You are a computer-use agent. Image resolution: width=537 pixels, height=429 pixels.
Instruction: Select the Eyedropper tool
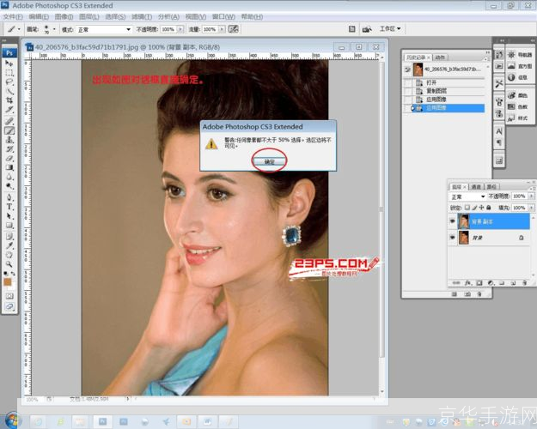[9, 245]
